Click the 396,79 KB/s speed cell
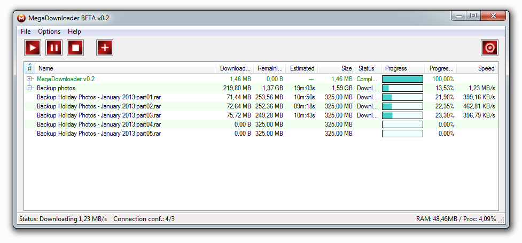This screenshot has width=522, height=243. pos(479,115)
